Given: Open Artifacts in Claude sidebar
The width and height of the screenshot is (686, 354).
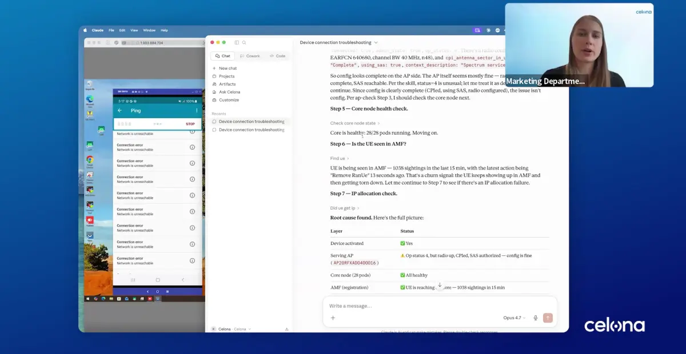Looking at the screenshot, I should (224, 84).
